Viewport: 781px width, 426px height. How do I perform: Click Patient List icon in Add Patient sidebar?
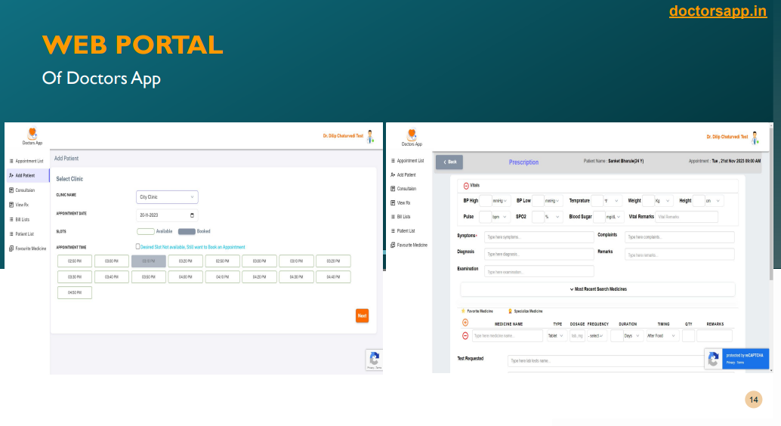11,233
